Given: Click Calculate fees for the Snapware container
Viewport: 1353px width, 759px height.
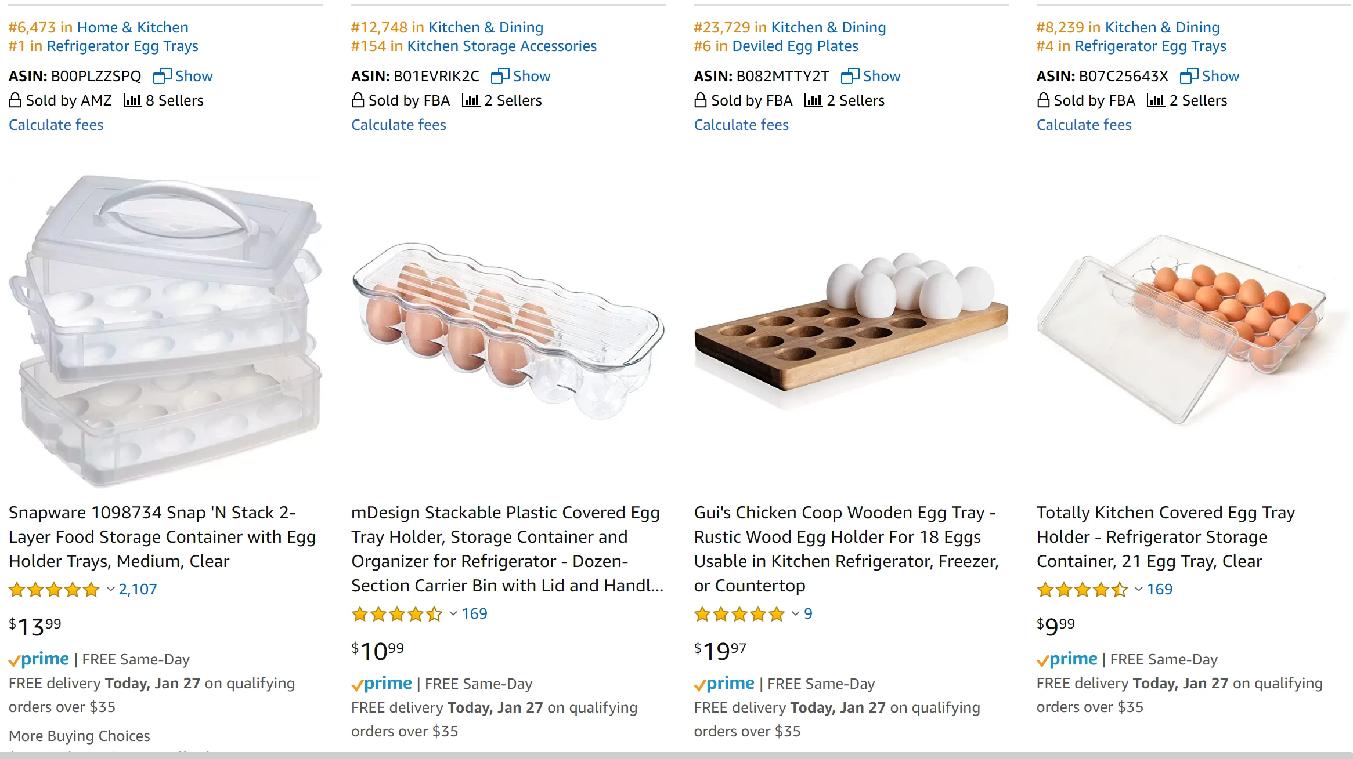Looking at the screenshot, I should 56,125.
